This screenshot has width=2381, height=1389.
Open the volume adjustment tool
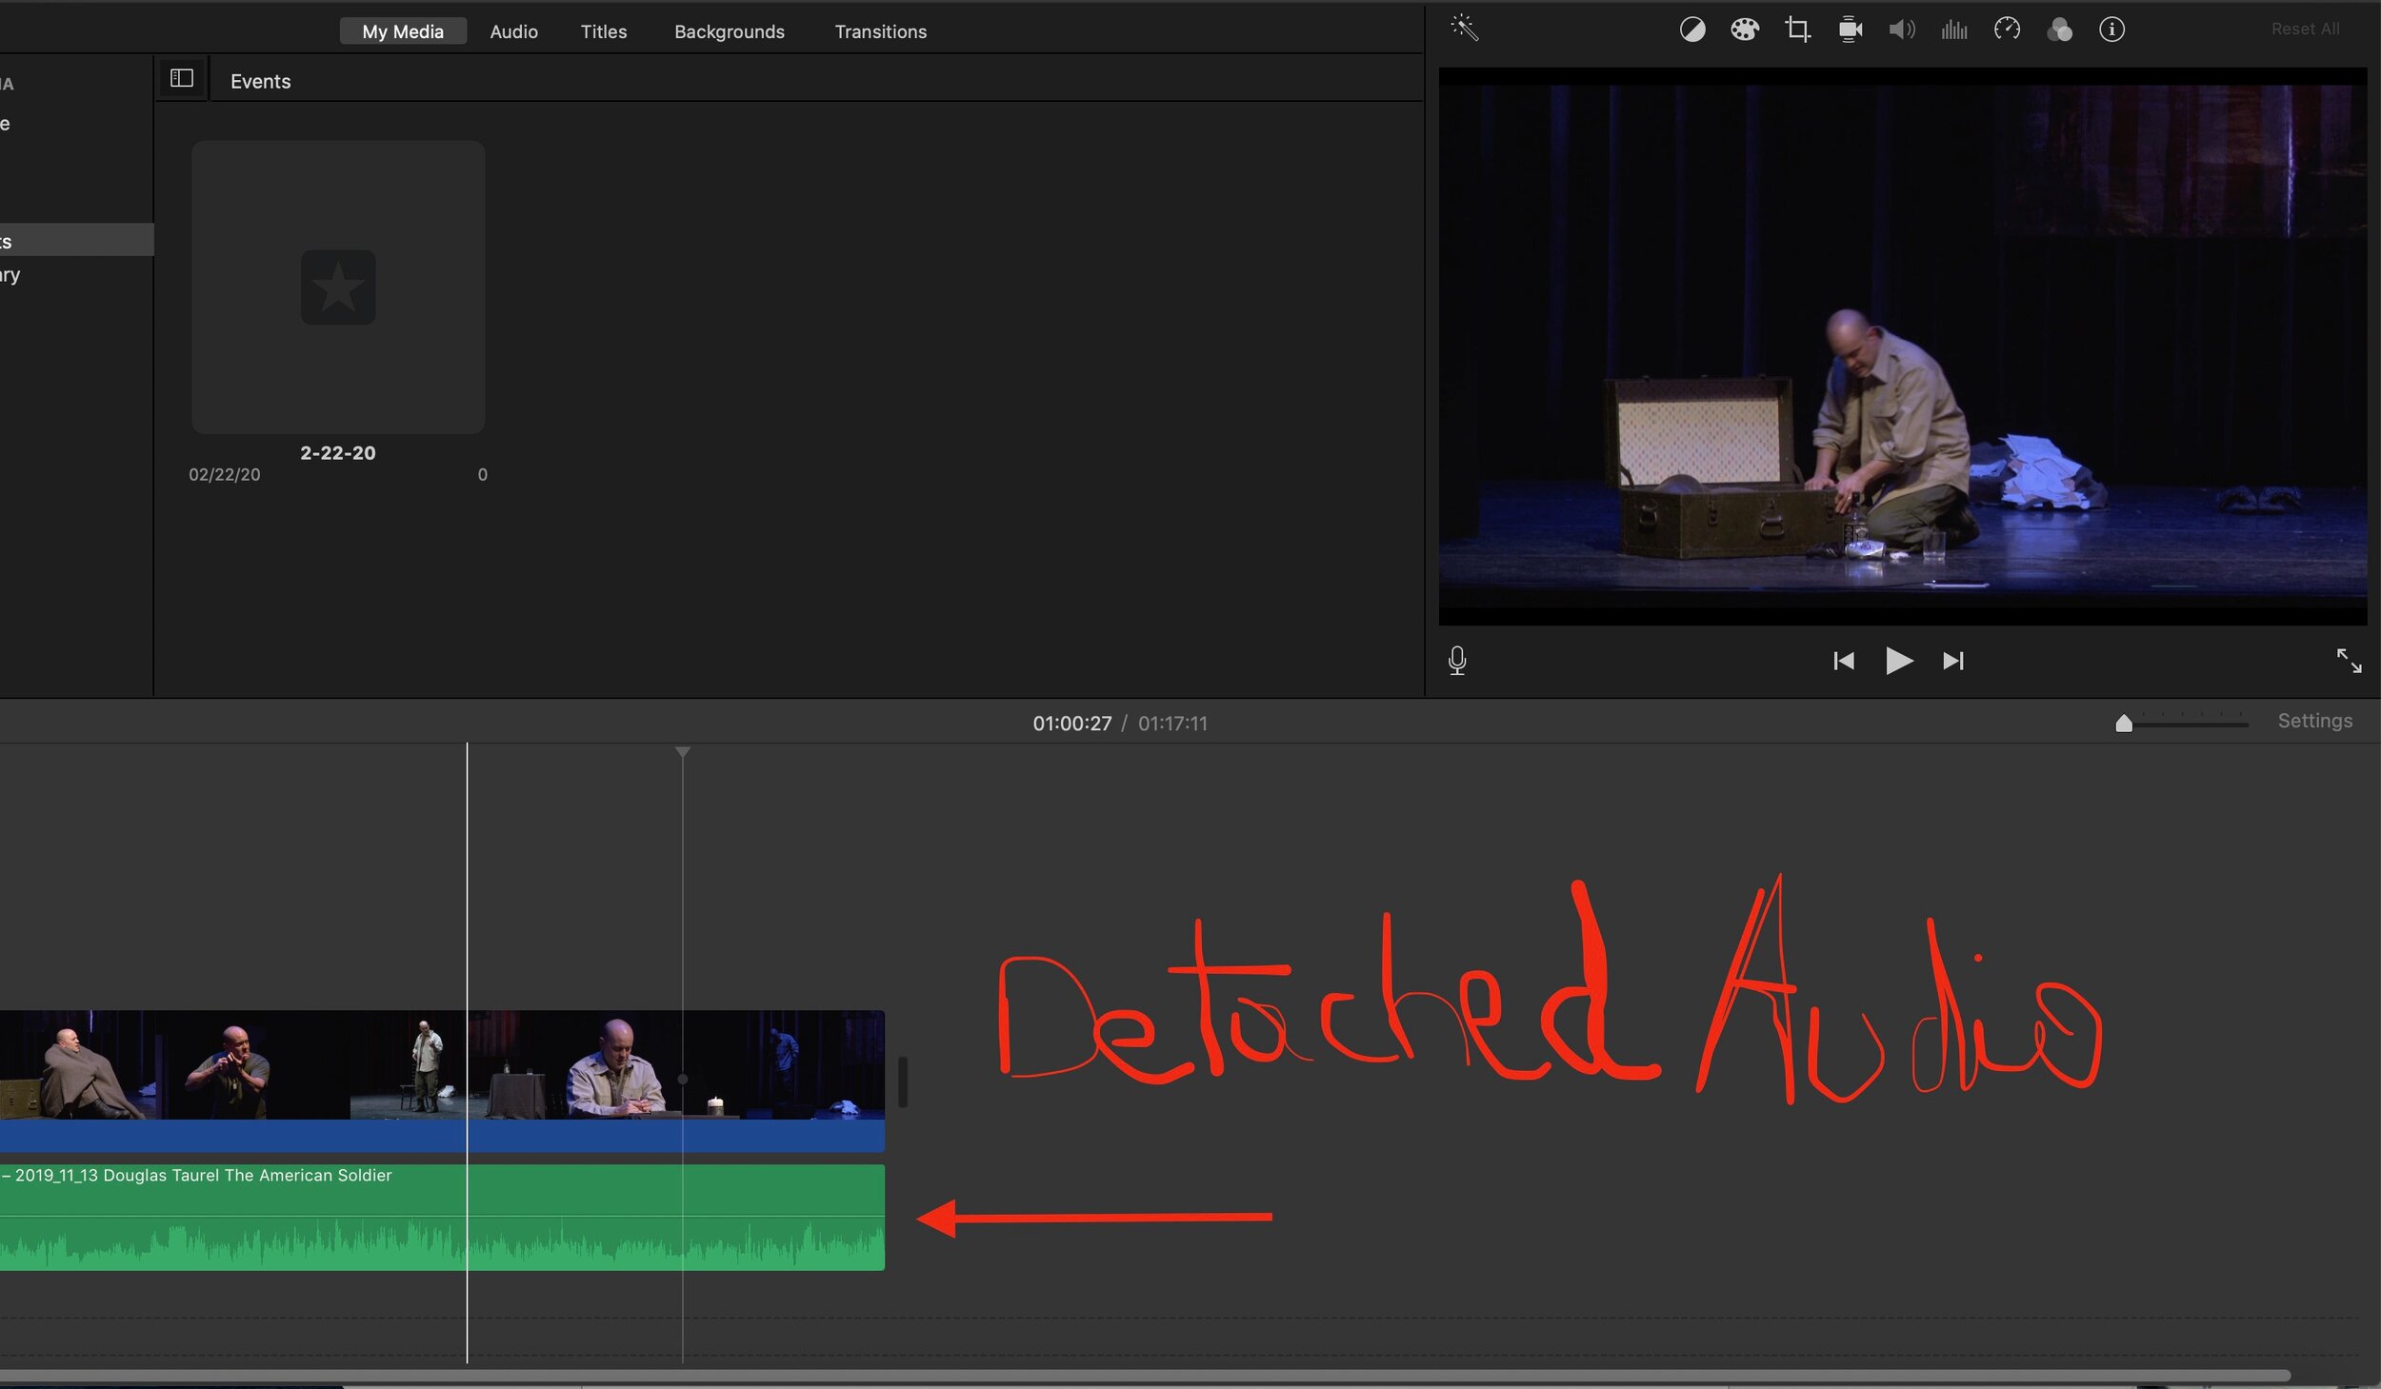(1902, 30)
